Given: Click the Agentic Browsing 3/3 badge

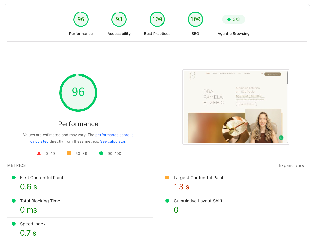Looking at the screenshot, I should click(234, 19).
